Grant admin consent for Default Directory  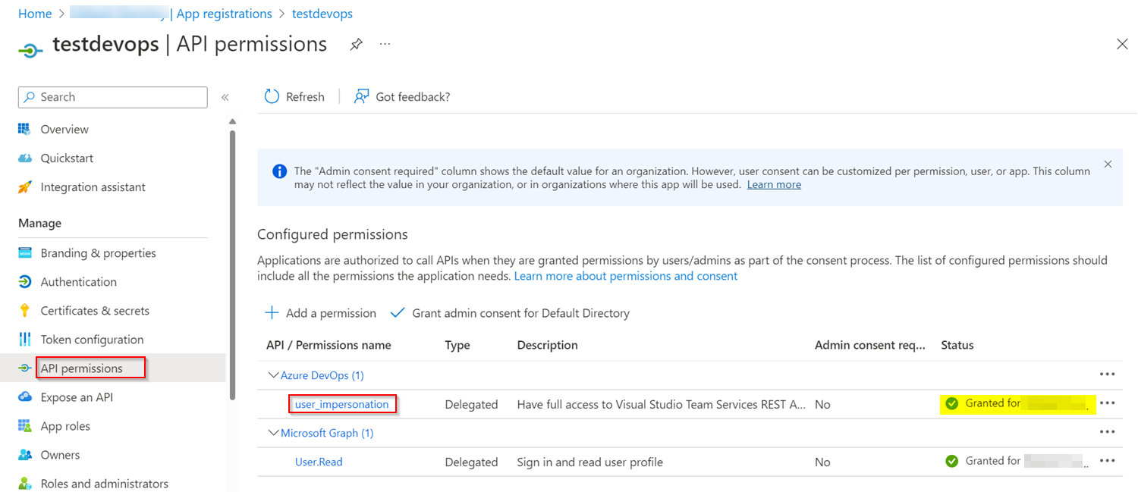510,313
